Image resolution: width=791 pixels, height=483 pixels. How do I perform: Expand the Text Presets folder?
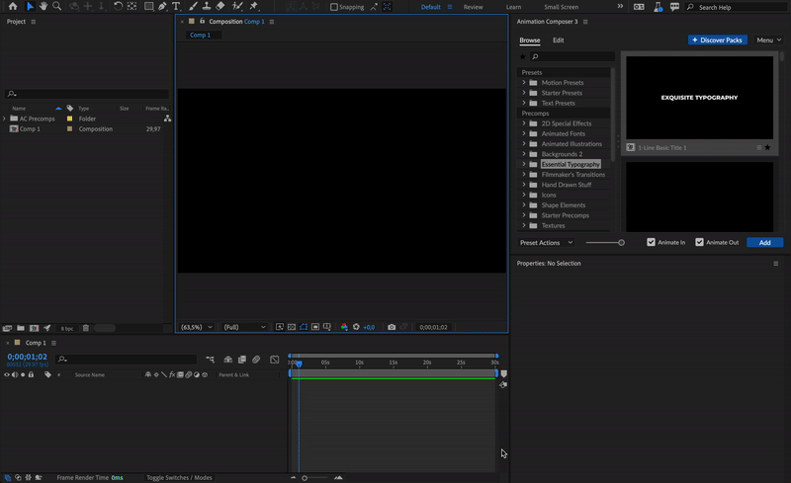point(524,103)
